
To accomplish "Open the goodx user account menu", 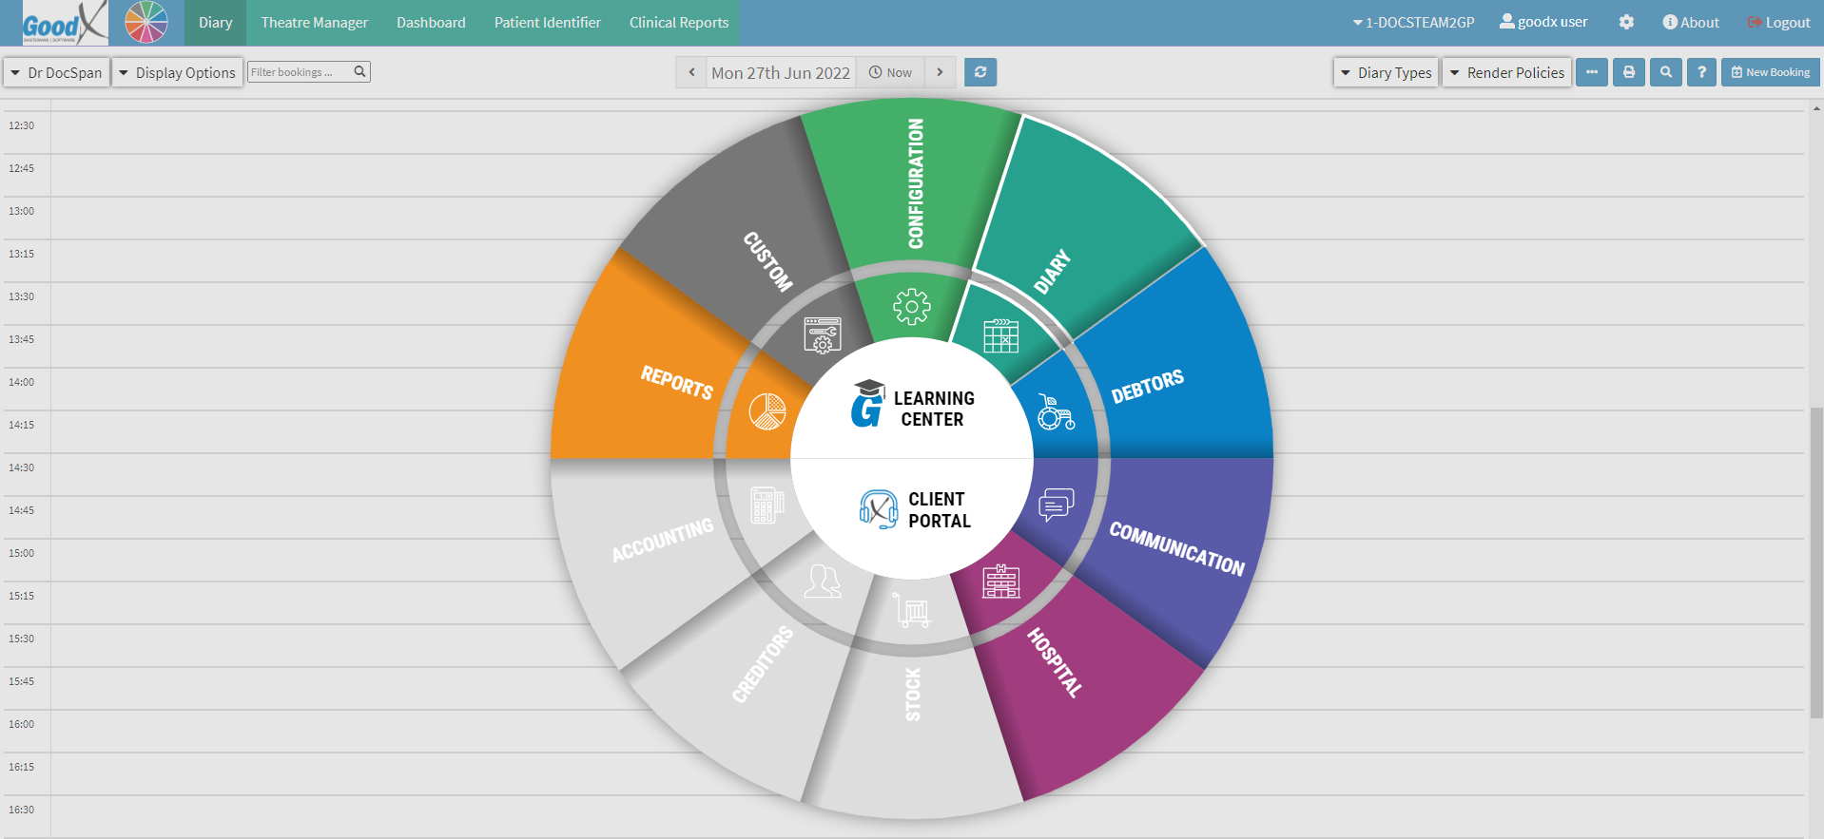I will tap(1543, 22).
